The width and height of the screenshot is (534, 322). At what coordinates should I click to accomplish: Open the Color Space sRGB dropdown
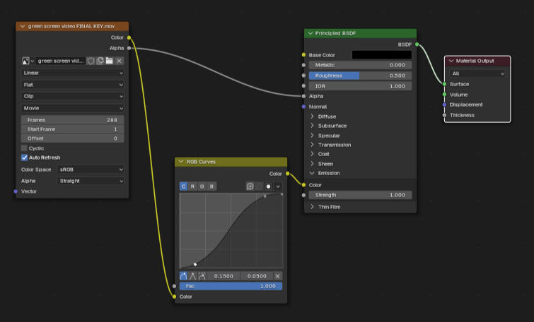pyautogui.click(x=91, y=169)
